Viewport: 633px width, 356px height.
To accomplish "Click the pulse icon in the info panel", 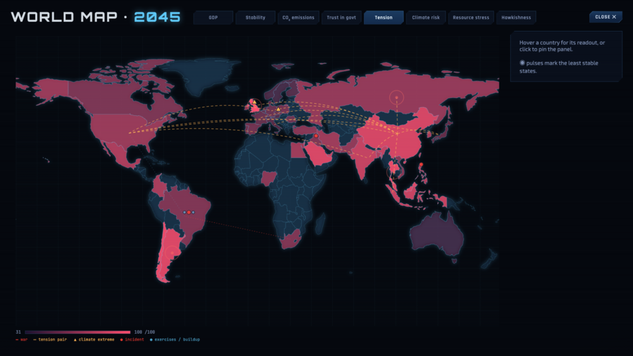I will pos(522,63).
